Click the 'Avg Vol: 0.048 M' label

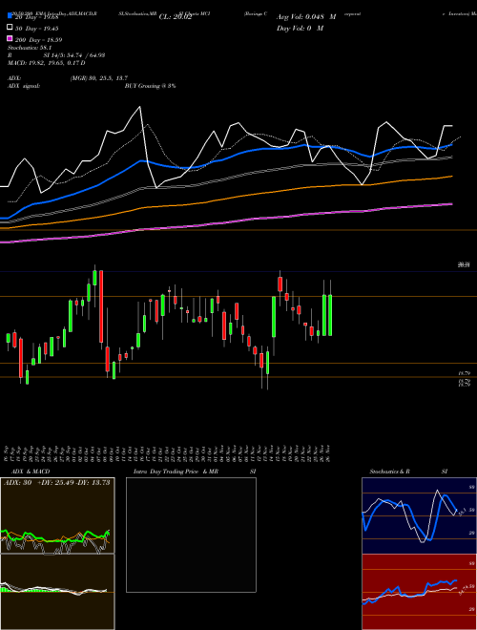[x=306, y=17]
